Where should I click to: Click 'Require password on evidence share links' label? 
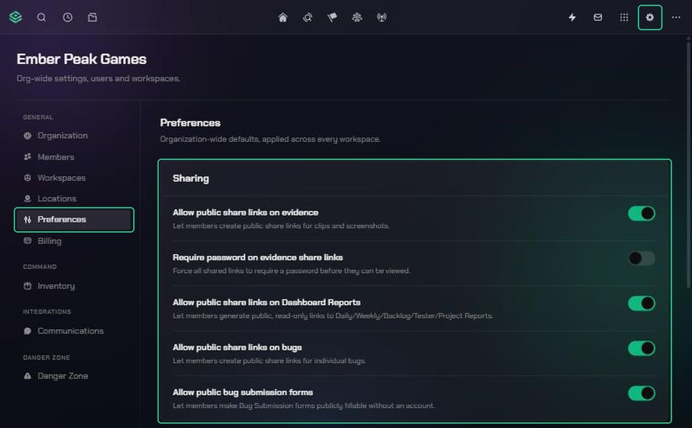(258, 257)
